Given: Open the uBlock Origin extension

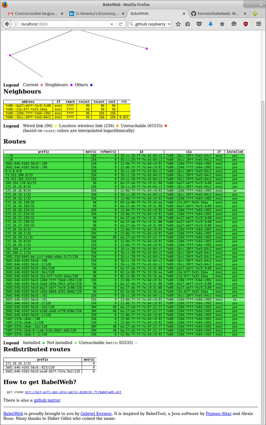Looking at the screenshot, I should click(246, 24).
